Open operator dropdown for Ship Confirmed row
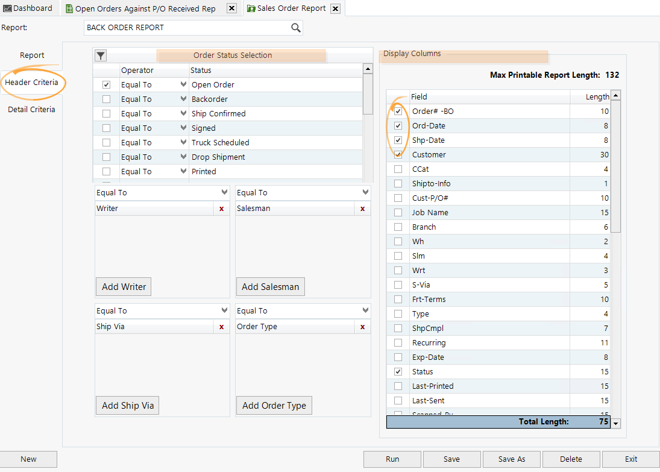Viewport: 660px width, 472px height. tap(183, 113)
